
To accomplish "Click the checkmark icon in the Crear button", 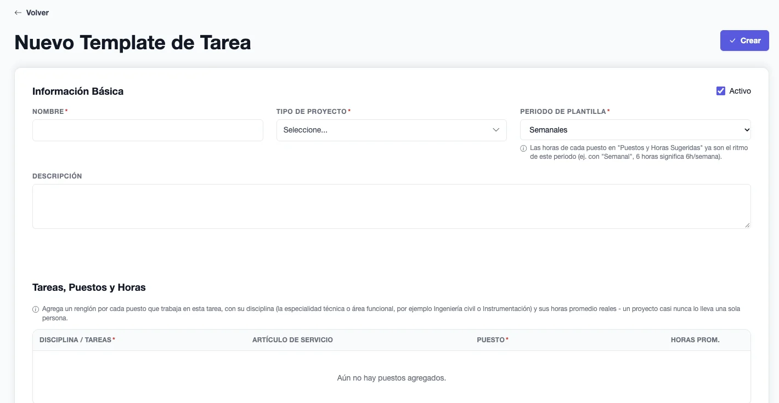I will tap(732, 41).
